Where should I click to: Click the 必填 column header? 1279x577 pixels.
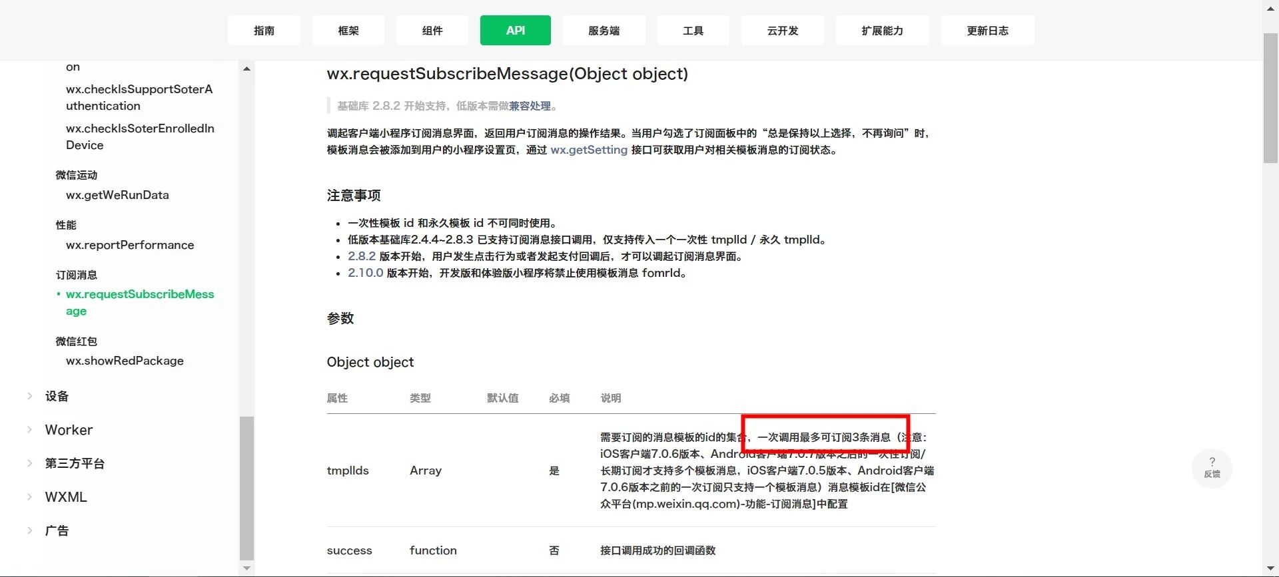(x=560, y=398)
